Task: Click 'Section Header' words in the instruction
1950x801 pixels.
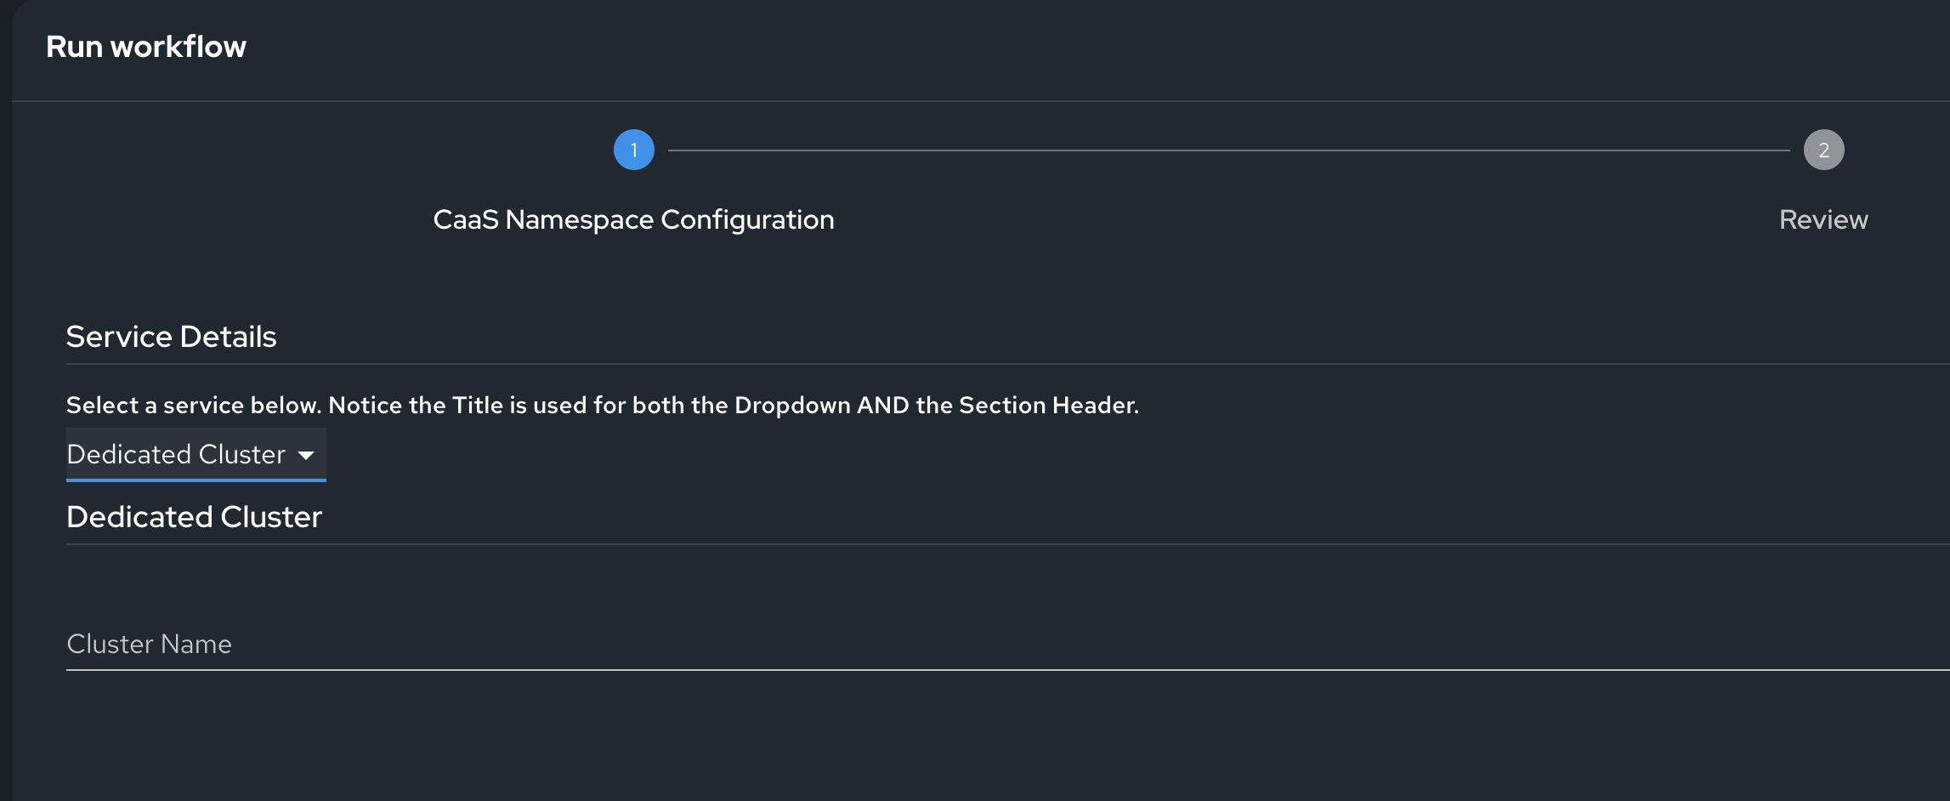Action: 1047,406
